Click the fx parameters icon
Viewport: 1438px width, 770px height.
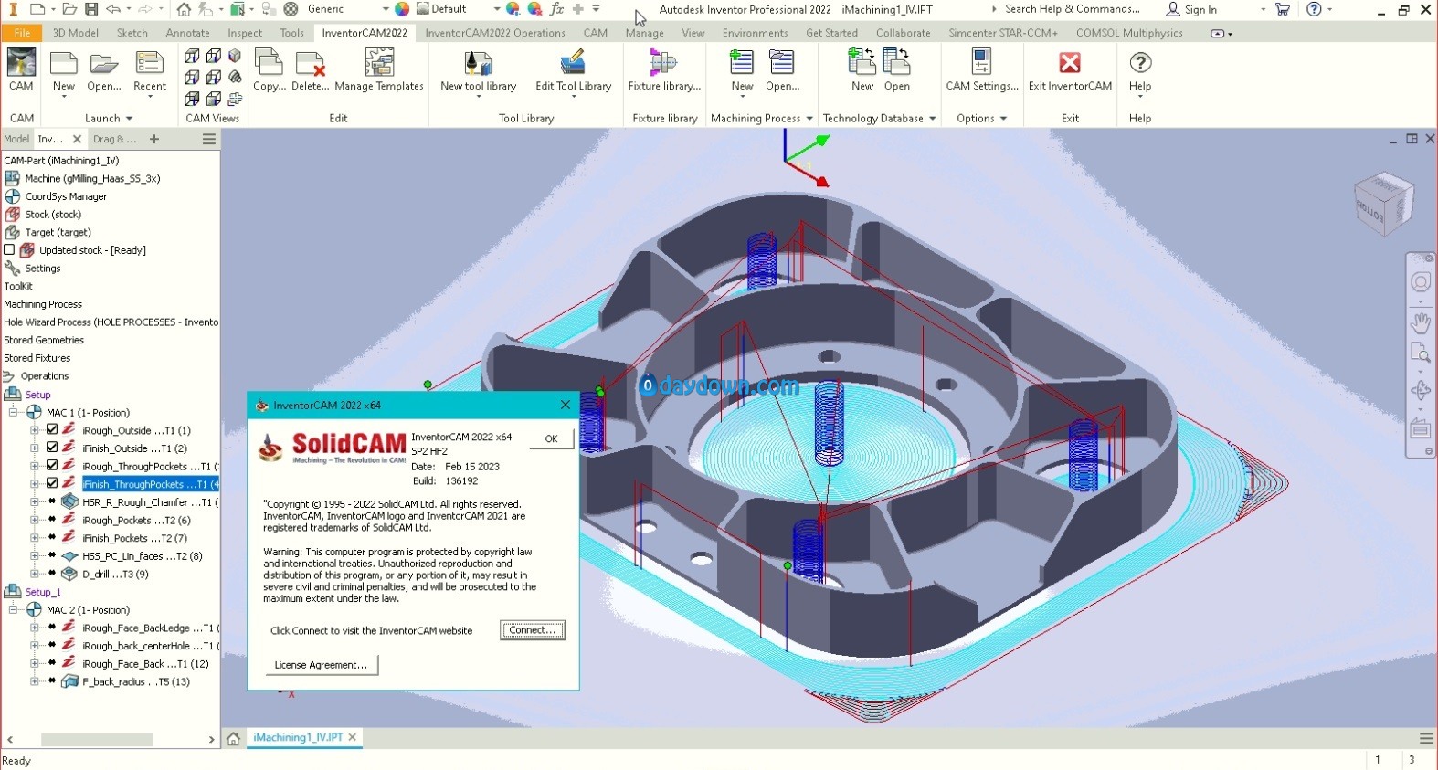click(556, 9)
